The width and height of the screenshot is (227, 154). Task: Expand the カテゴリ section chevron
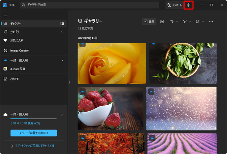tap(62, 32)
